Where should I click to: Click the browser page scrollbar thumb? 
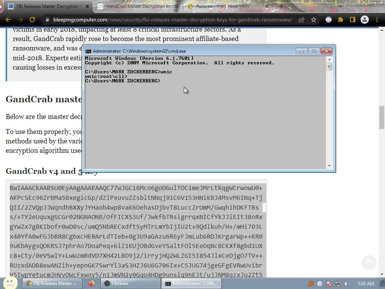(x=382, y=117)
